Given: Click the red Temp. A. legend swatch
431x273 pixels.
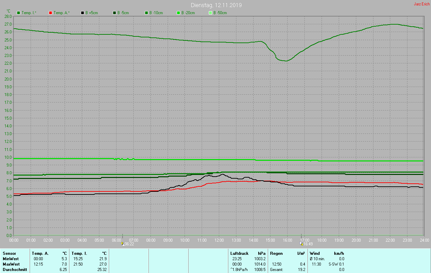Looking at the screenshot, I should pyautogui.click(x=51, y=13).
